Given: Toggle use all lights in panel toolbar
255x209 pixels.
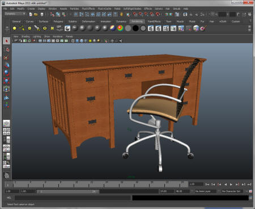Looking at the screenshot, I should (90, 41).
